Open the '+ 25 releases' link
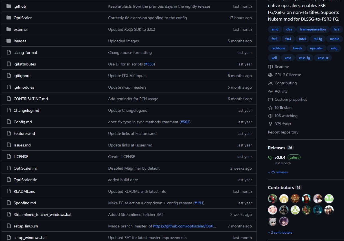 point(278,172)
